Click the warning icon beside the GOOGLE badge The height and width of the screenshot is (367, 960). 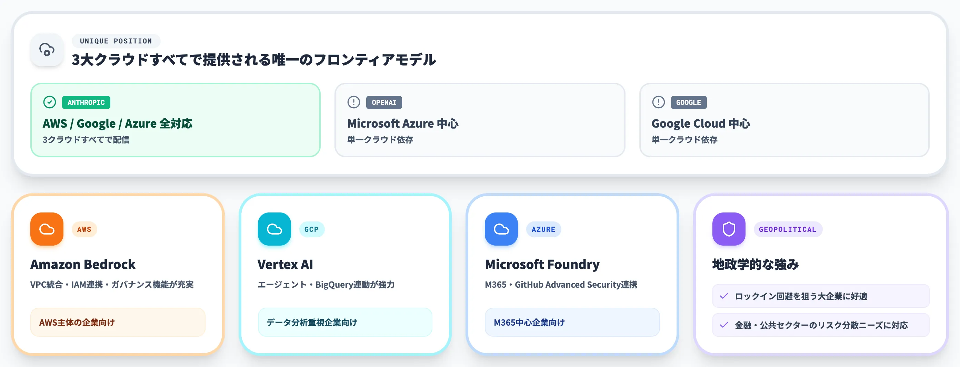tap(658, 102)
